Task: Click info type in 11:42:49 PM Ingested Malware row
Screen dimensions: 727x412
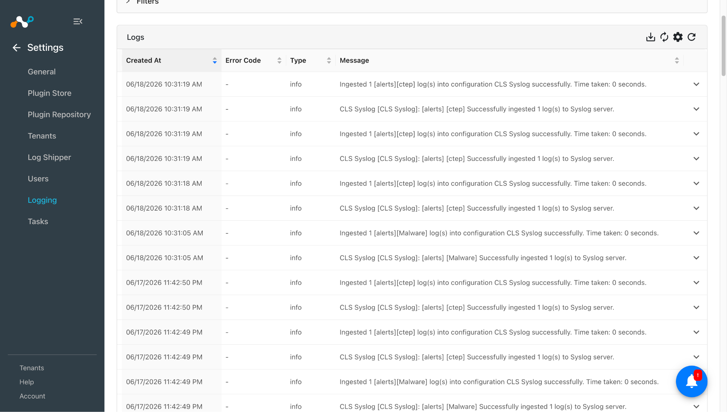Action: point(296,382)
